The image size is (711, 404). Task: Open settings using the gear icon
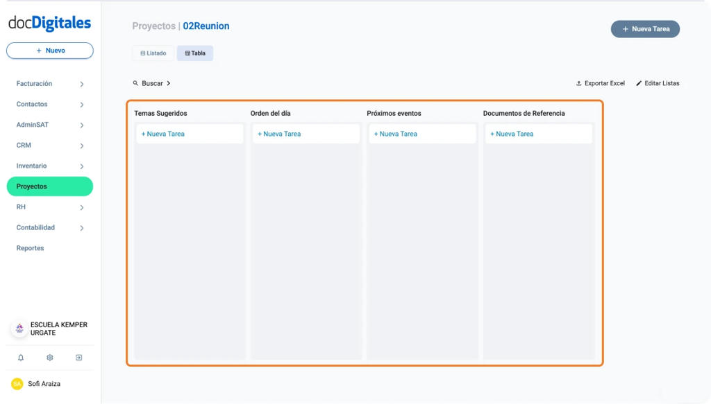click(49, 358)
